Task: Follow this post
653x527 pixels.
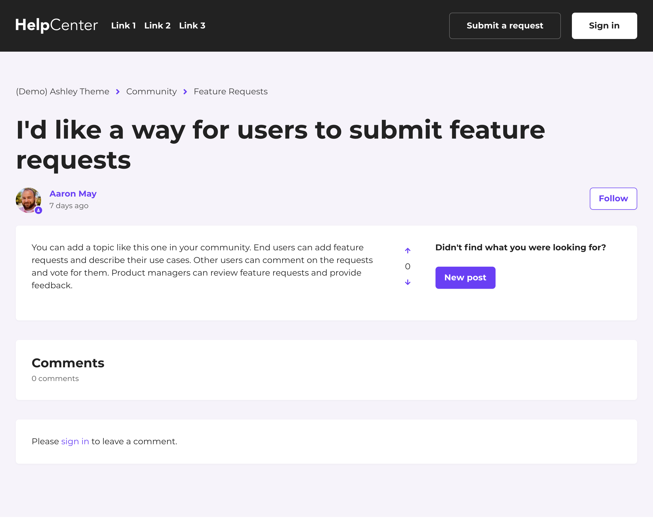Action: pos(613,198)
